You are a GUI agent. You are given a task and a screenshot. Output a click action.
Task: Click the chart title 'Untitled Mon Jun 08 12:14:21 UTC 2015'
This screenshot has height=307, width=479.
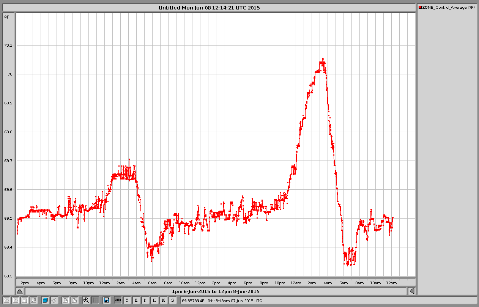click(209, 8)
